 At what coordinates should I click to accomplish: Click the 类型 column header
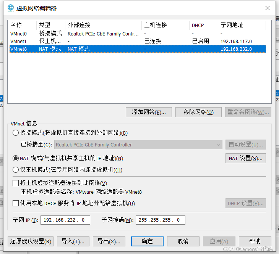click(x=51, y=25)
